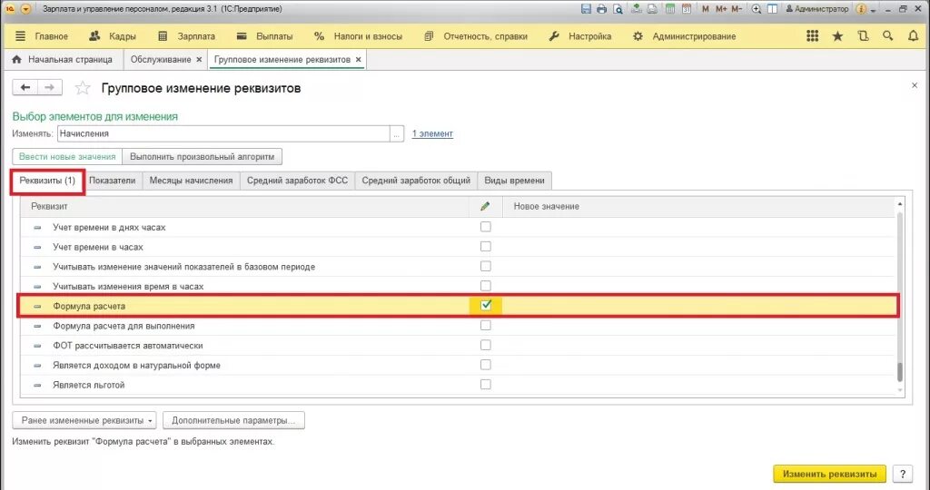The image size is (930, 490).
Task: Click the Save icon in title bar
Action: 586,9
